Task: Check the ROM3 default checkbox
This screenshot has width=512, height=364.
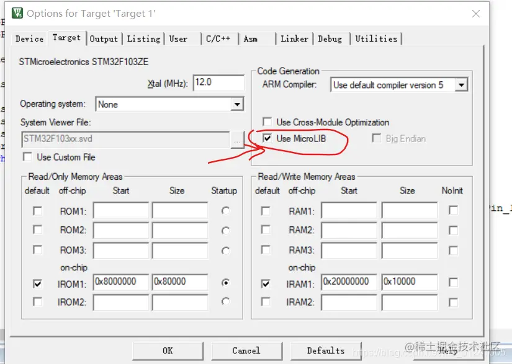Action: pos(38,250)
